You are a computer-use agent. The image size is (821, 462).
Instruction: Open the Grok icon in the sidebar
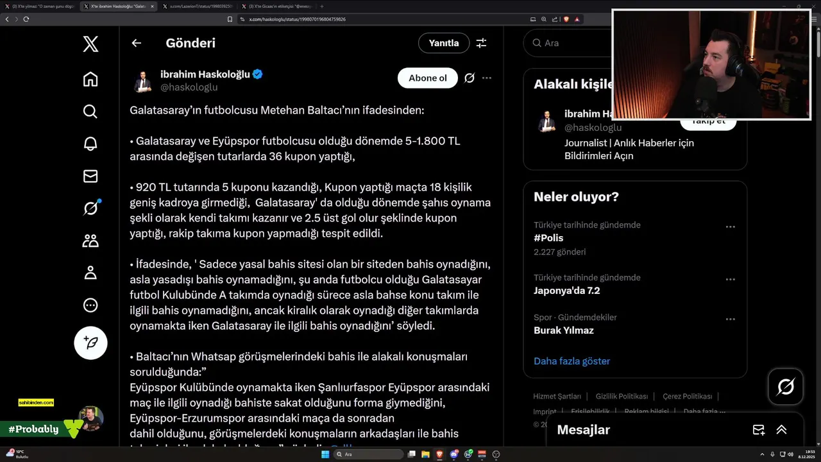tap(90, 208)
